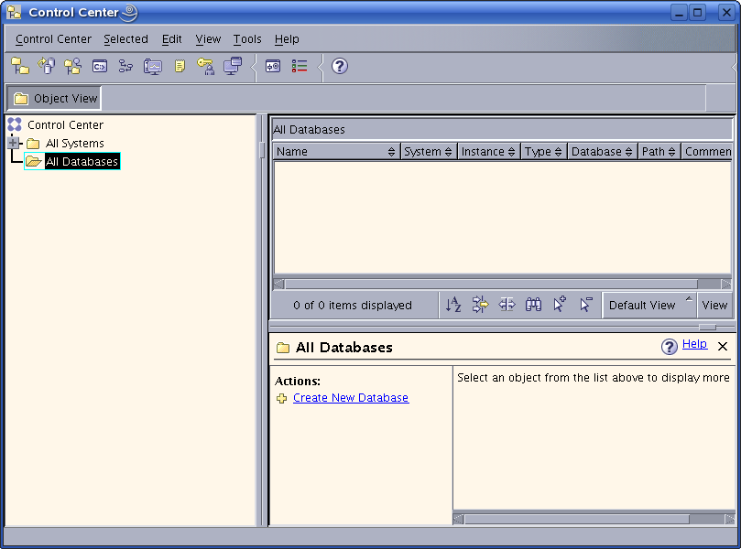The width and height of the screenshot is (741, 549).
Task: Click the '0 of 0 items displayed' status
Action: (x=353, y=306)
